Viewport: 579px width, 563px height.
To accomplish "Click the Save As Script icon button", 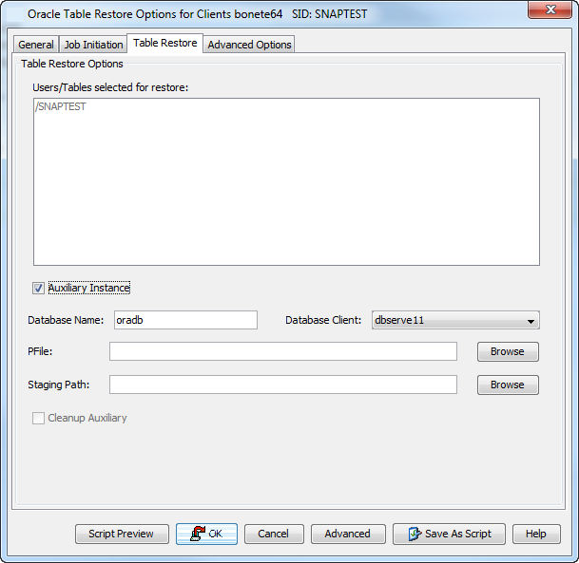I will 449,534.
